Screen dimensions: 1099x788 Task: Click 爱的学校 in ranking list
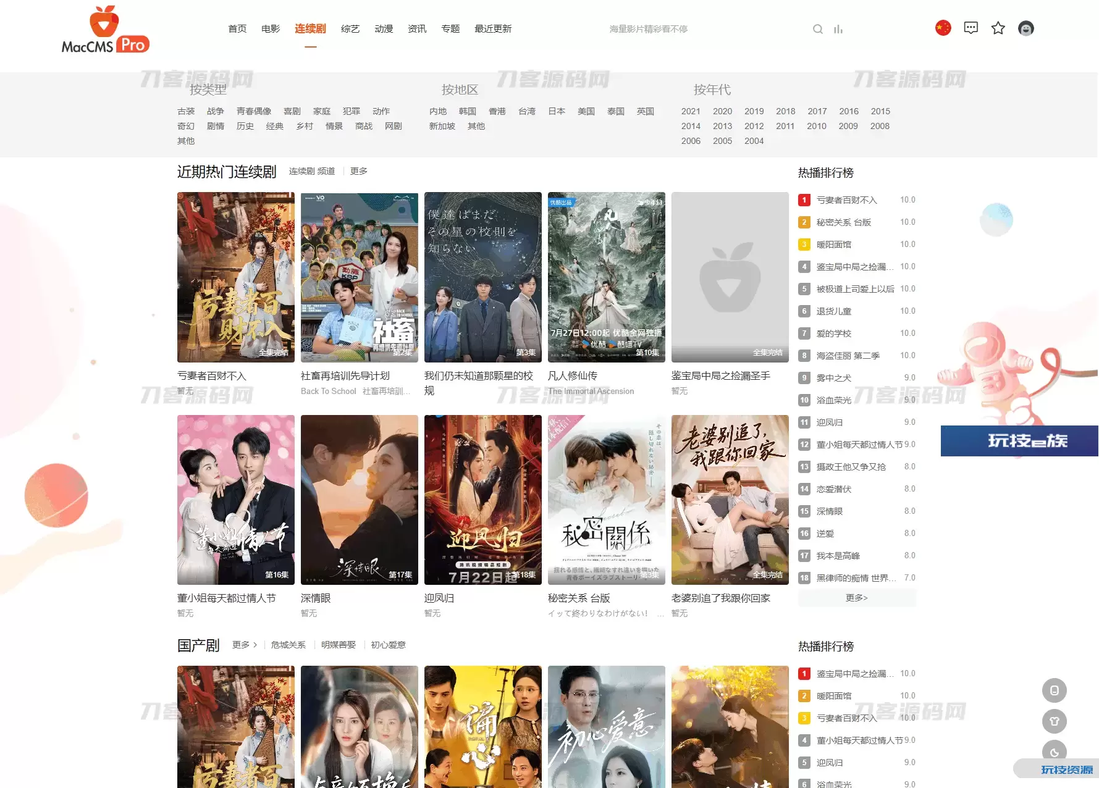coord(834,333)
